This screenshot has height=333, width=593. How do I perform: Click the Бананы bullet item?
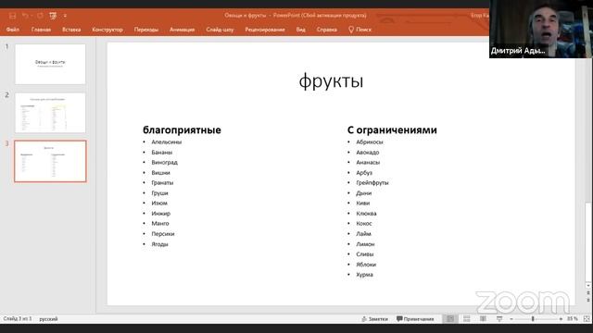162,152
